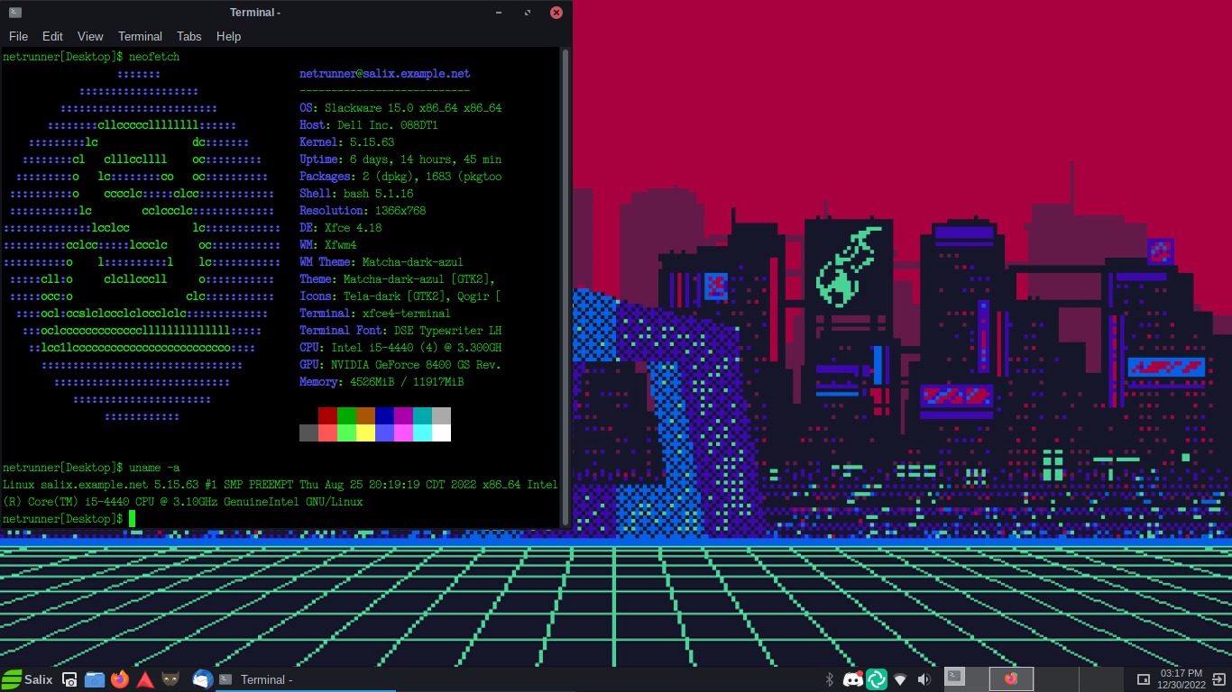Screen dimensions: 1232x692
Task: Click the Bluetooth tray icon
Action: pyautogui.click(x=830, y=679)
